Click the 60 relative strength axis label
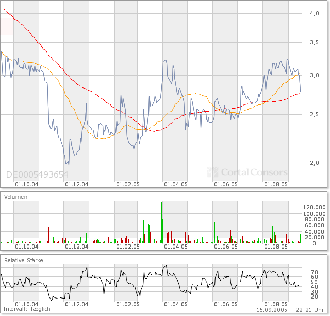The height and width of the screenshot is (316, 330). 315,277
